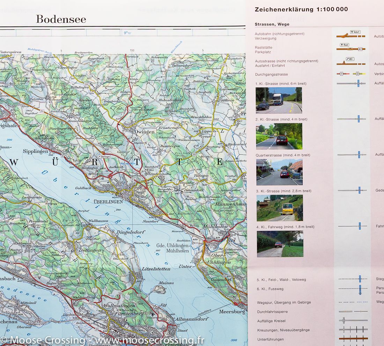This screenshot has height=346, width=384.
Task: Toggle the 5. Kl. Feld-, Wald-, Veloweg symbol
Action: click(x=353, y=279)
